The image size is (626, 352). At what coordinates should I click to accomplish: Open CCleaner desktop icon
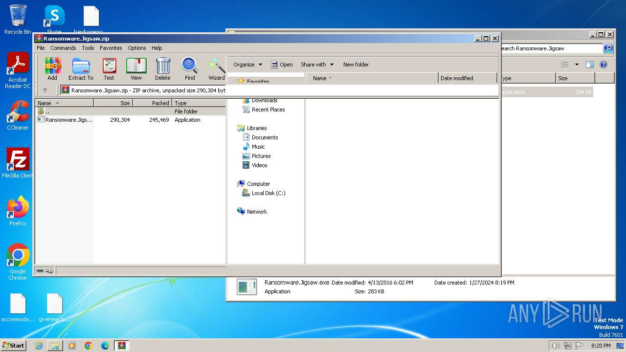18,115
